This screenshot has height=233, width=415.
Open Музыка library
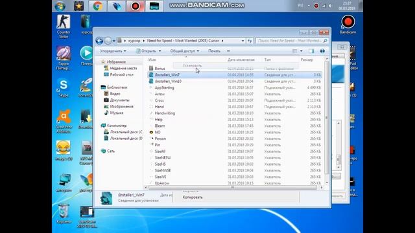coord(117,113)
